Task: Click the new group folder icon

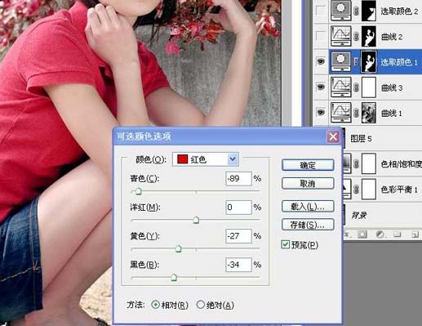Action: (x=398, y=234)
